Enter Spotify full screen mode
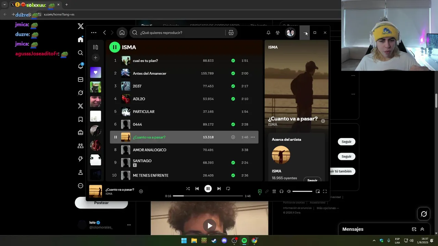 tap(325, 191)
